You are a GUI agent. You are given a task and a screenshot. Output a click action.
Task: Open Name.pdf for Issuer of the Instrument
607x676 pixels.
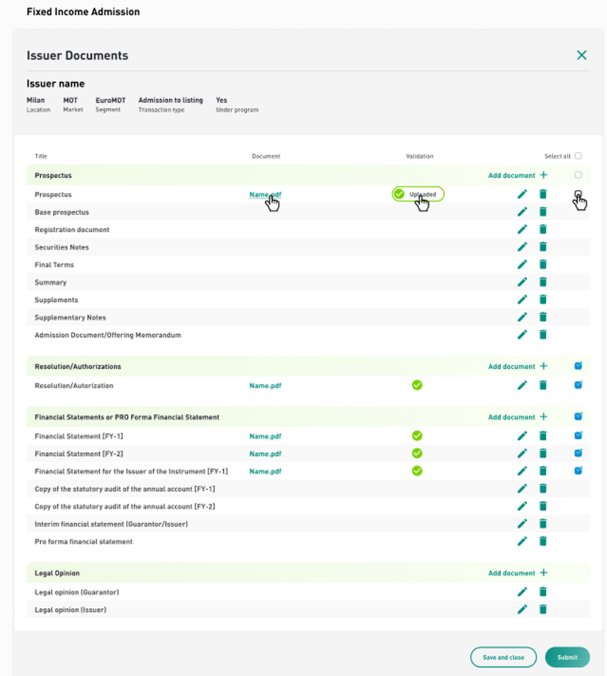click(265, 471)
